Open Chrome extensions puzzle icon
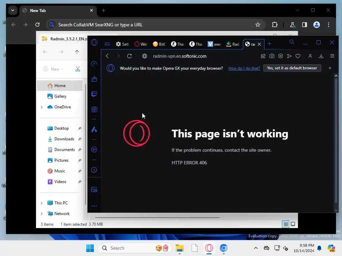342x256 pixels. click(275, 25)
